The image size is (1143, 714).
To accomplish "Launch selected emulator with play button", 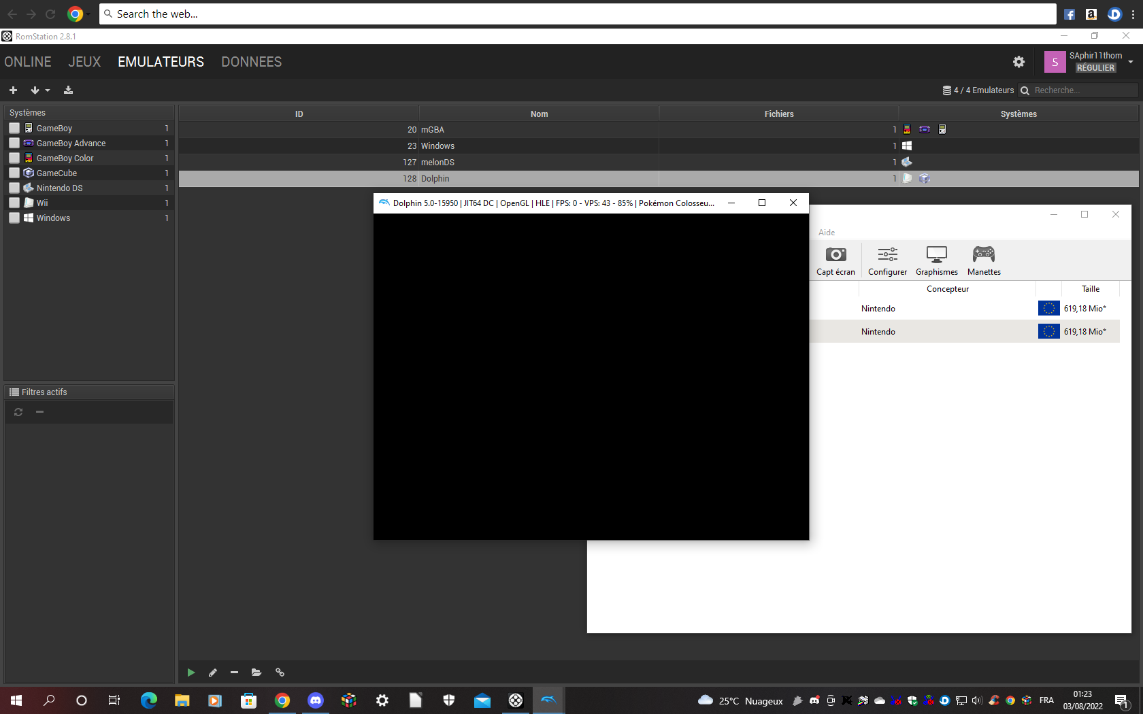I will [191, 673].
